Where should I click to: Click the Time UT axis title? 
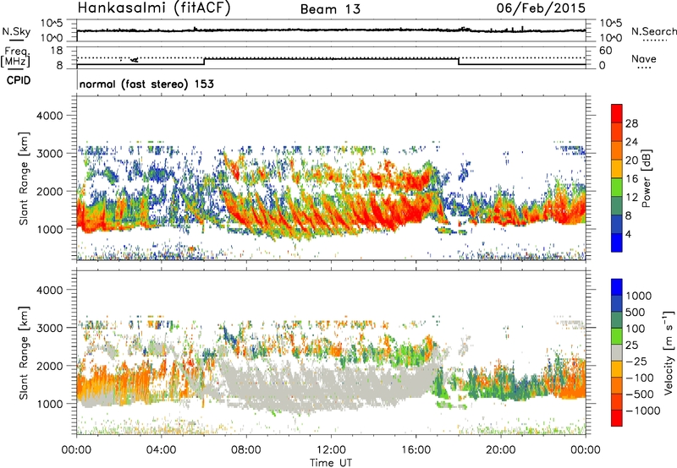[331, 463]
